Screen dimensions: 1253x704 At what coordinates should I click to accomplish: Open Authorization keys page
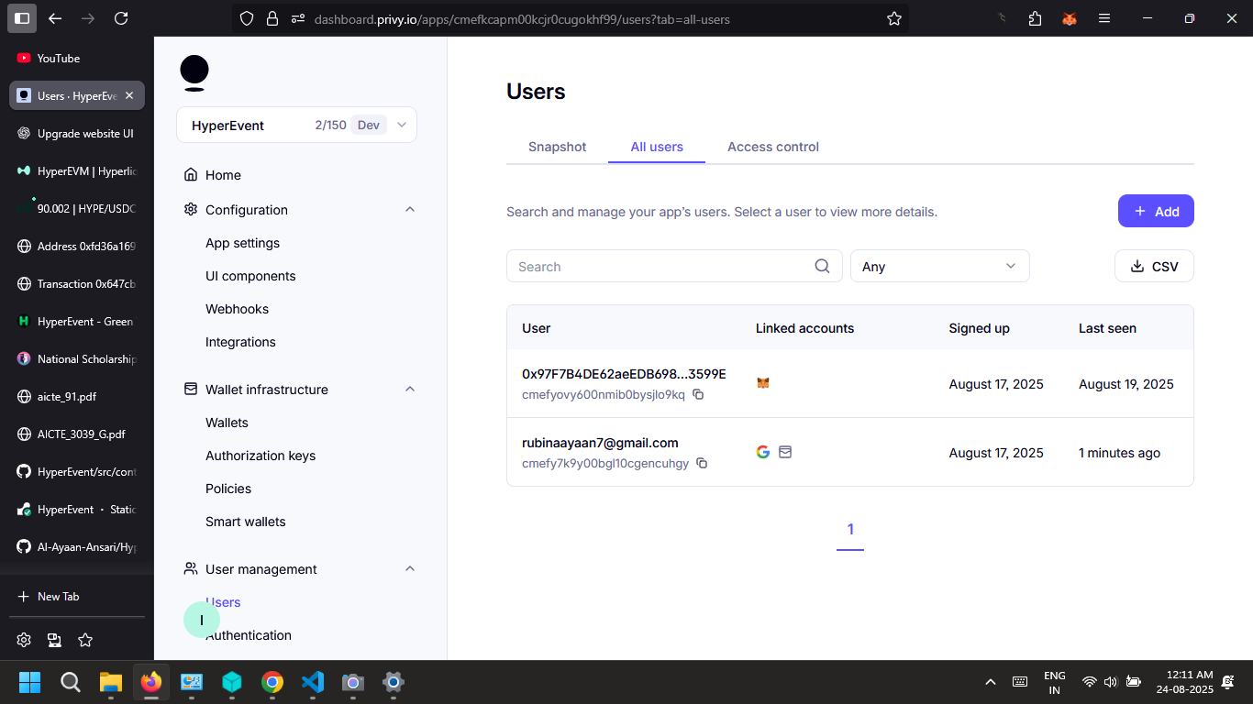click(x=261, y=456)
